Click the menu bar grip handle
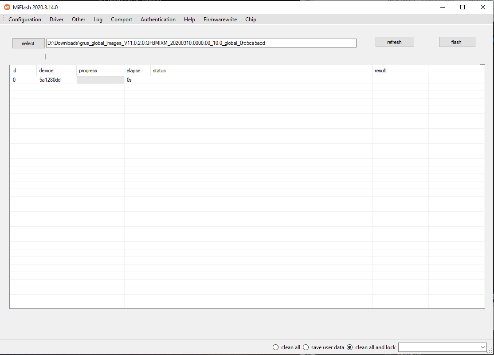 pyautogui.click(x=4, y=19)
